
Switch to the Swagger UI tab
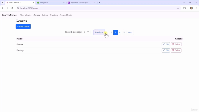click(x=51, y=2)
